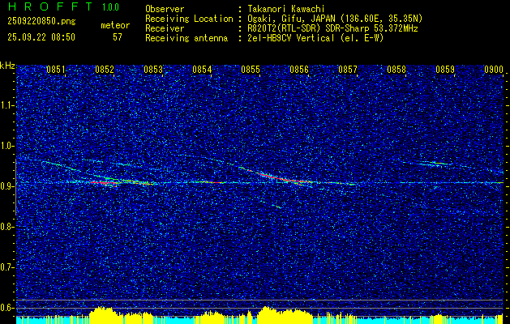This screenshot has height=324, width=510.
Task: Click the 0852 time marker
Action: (105, 69)
